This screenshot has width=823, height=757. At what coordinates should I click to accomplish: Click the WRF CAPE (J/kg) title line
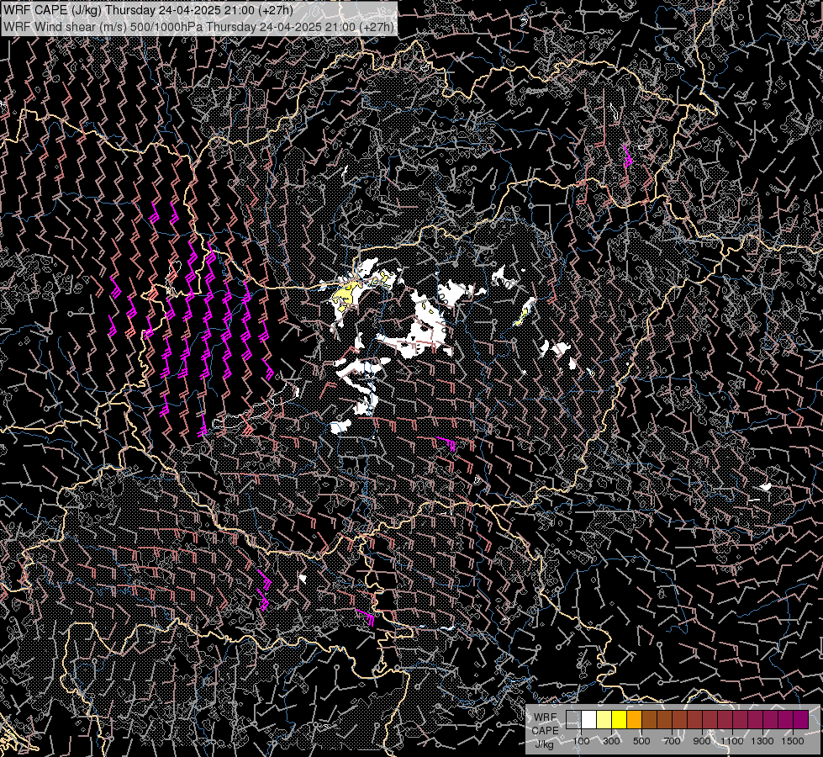coord(148,10)
